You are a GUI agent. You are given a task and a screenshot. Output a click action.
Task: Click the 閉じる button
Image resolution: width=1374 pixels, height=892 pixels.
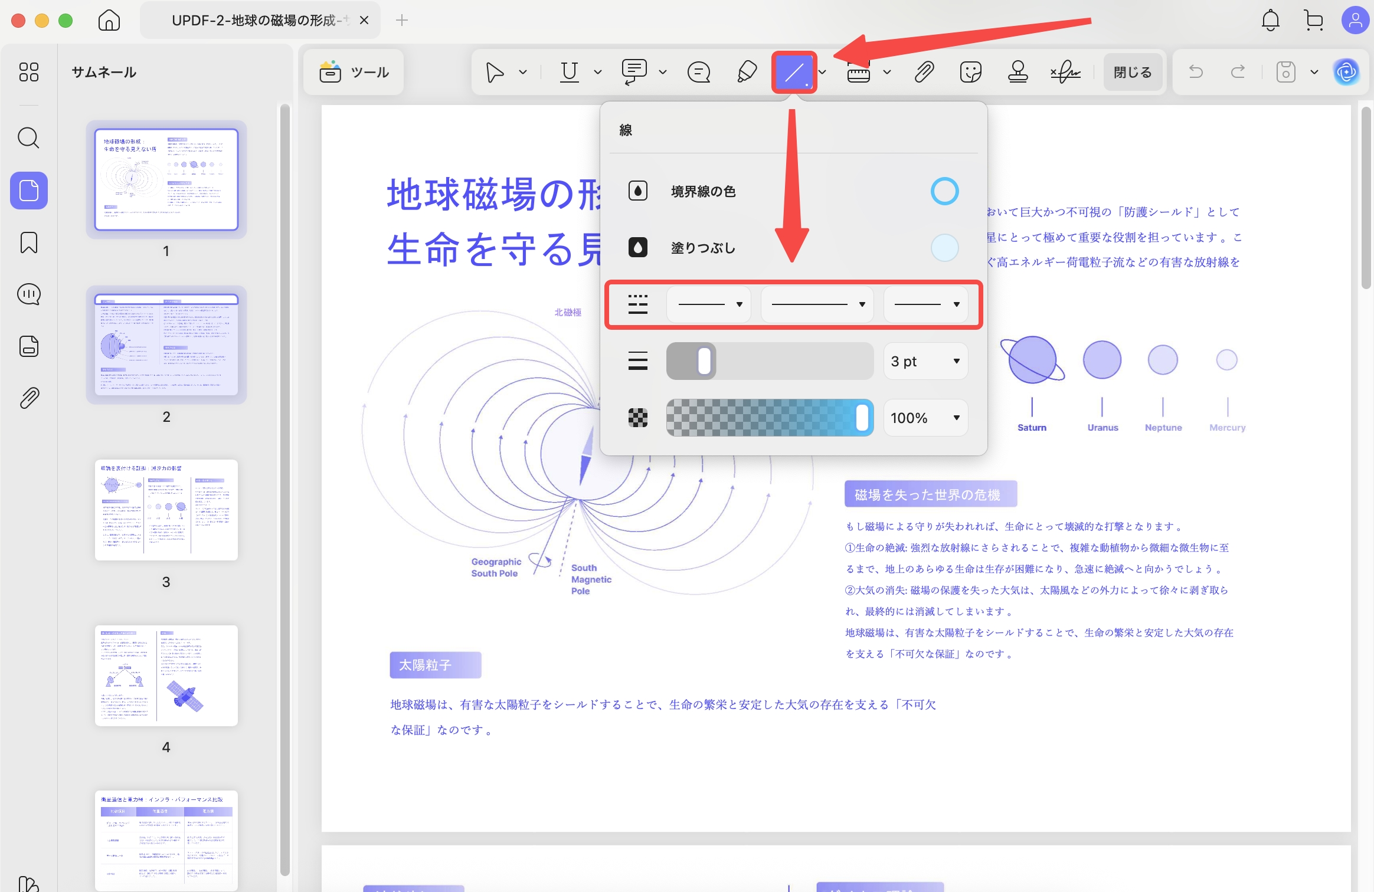tap(1132, 73)
